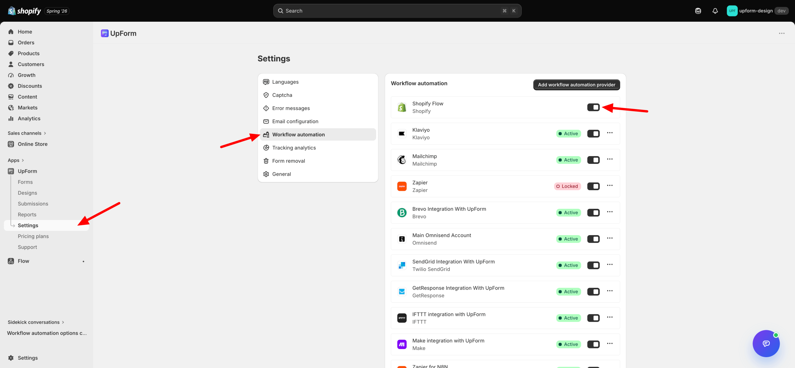Open the Workflow automation options conversation

pyautogui.click(x=47, y=333)
